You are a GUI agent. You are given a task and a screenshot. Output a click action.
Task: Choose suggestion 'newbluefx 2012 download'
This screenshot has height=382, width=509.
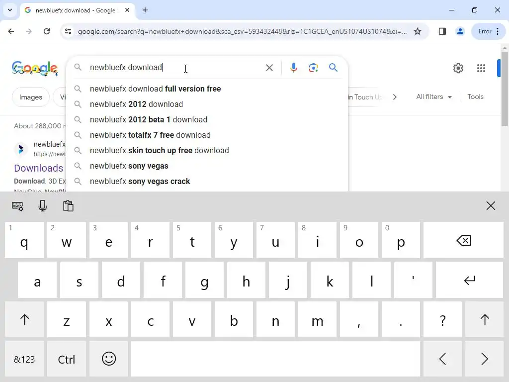207,104
